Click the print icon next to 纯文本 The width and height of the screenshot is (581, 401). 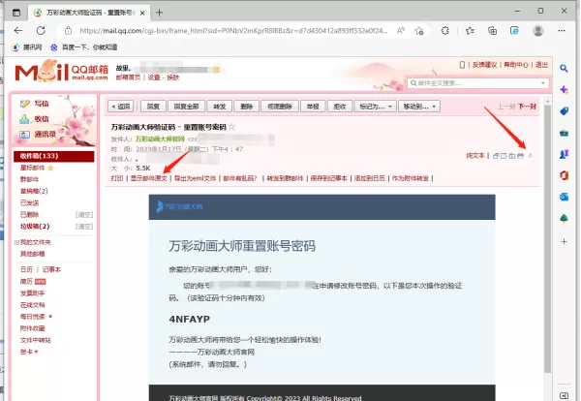[521, 156]
